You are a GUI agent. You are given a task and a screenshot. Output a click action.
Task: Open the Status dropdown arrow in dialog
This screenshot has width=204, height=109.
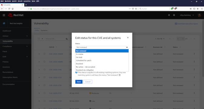tap(127, 47)
